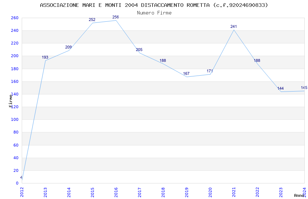Viewport: 308px width, 199px height.
Task: Click the Firme y-axis title
Action: pyautogui.click(x=11, y=101)
